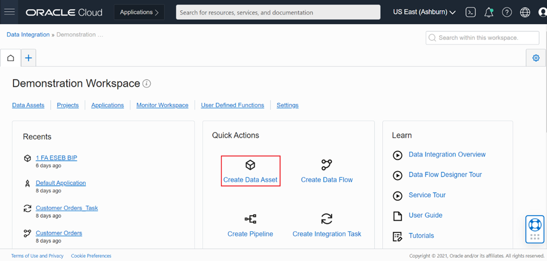The image size is (547, 261).
Task: Focus the Oracle Cloud resources search bar
Action: (x=278, y=12)
